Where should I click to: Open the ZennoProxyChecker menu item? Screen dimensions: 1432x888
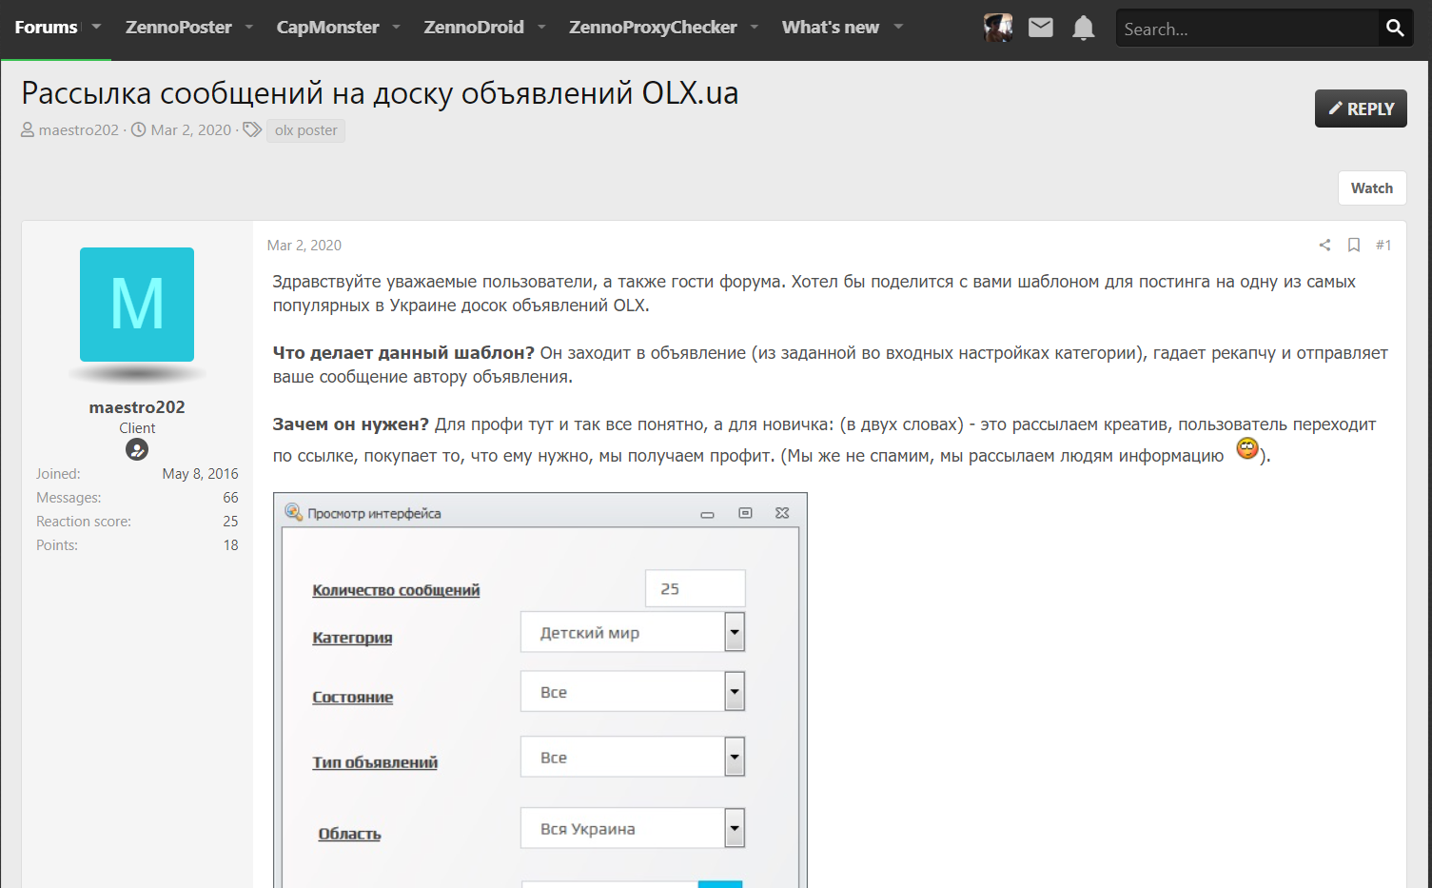tap(653, 28)
